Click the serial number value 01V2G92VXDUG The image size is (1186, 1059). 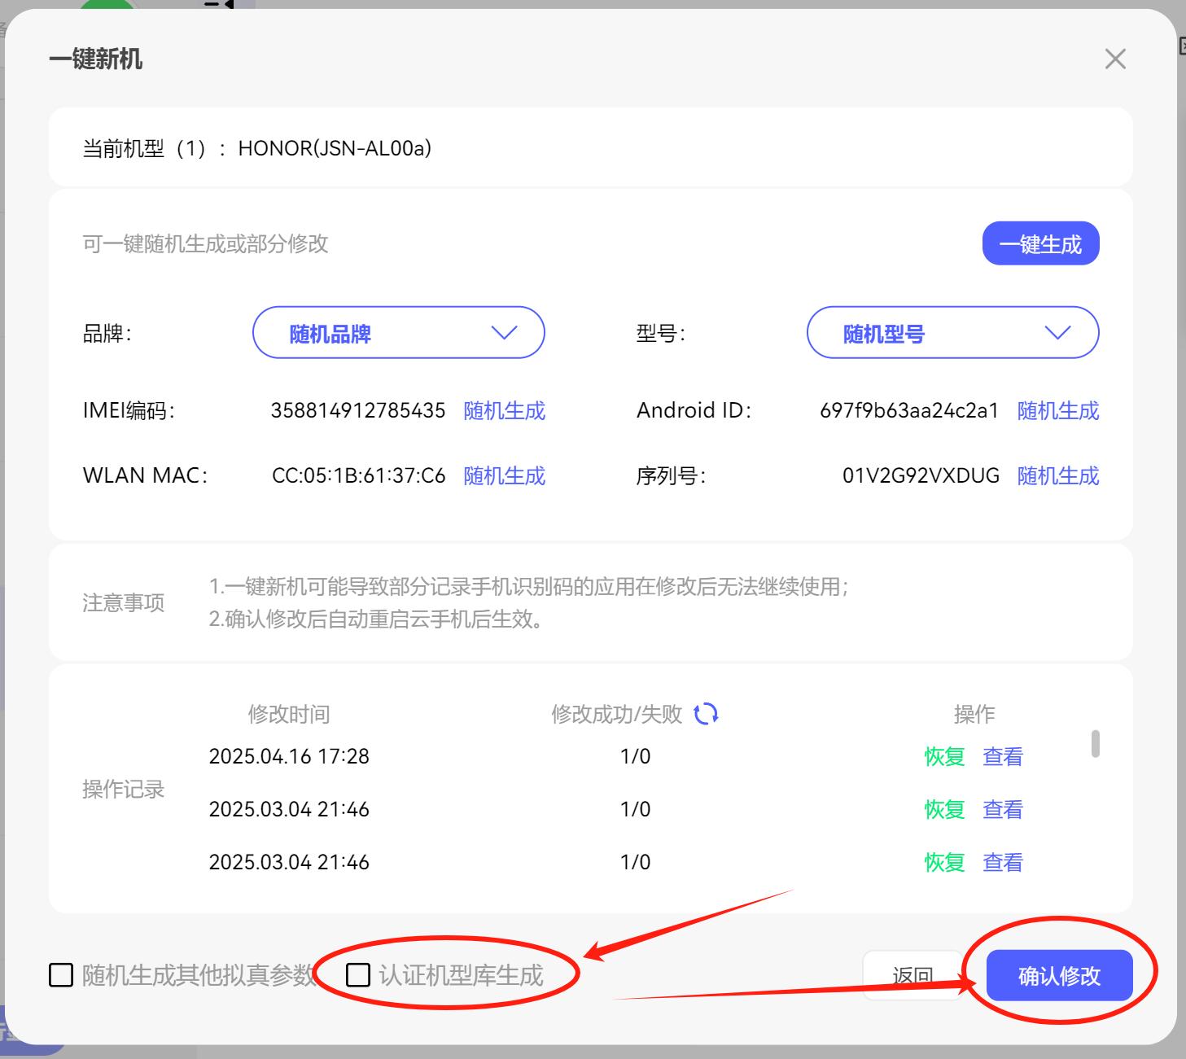tap(921, 475)
